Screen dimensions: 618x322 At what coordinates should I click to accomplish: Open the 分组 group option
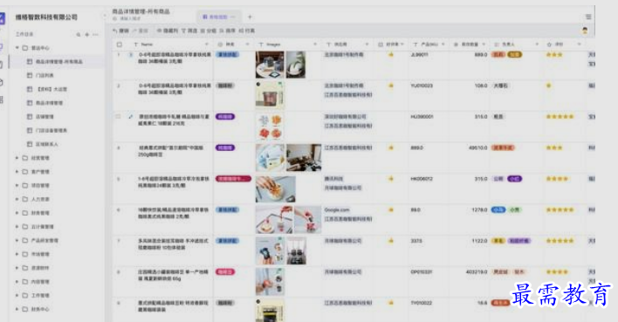click(x=209, y=31)
